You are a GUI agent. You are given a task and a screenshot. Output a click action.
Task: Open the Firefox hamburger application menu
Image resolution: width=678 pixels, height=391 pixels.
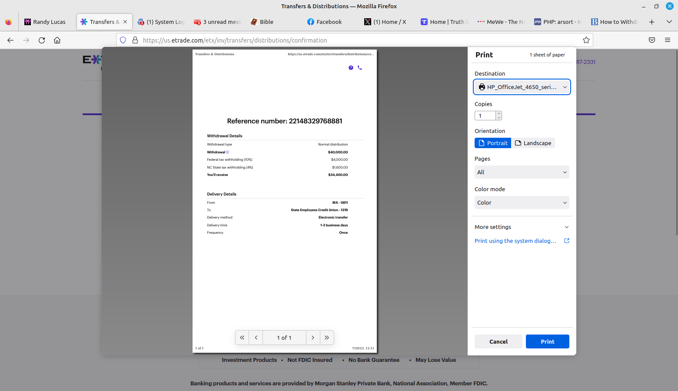tap(667, 40)
